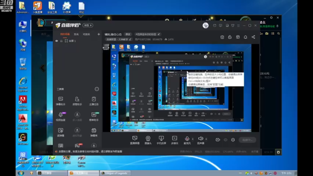Open the 主播任务 tool
The height and width of the screenshot is (176, 313).
point(94,101)
